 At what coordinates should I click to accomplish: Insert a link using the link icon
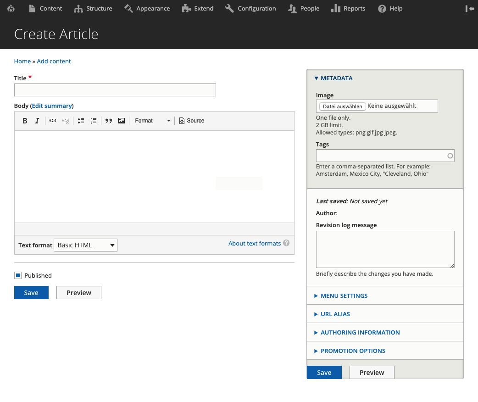coord(53,120)
